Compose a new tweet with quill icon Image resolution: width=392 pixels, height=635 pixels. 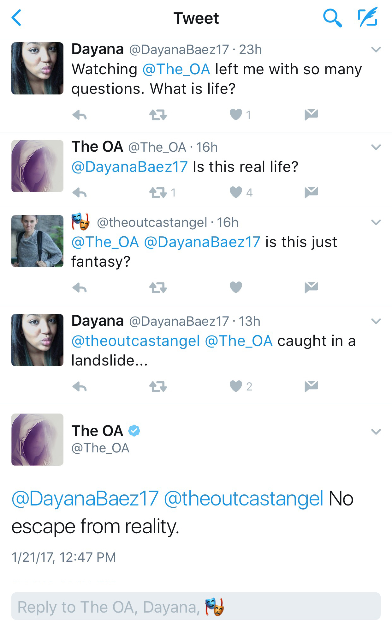click(x=368, y=17)
